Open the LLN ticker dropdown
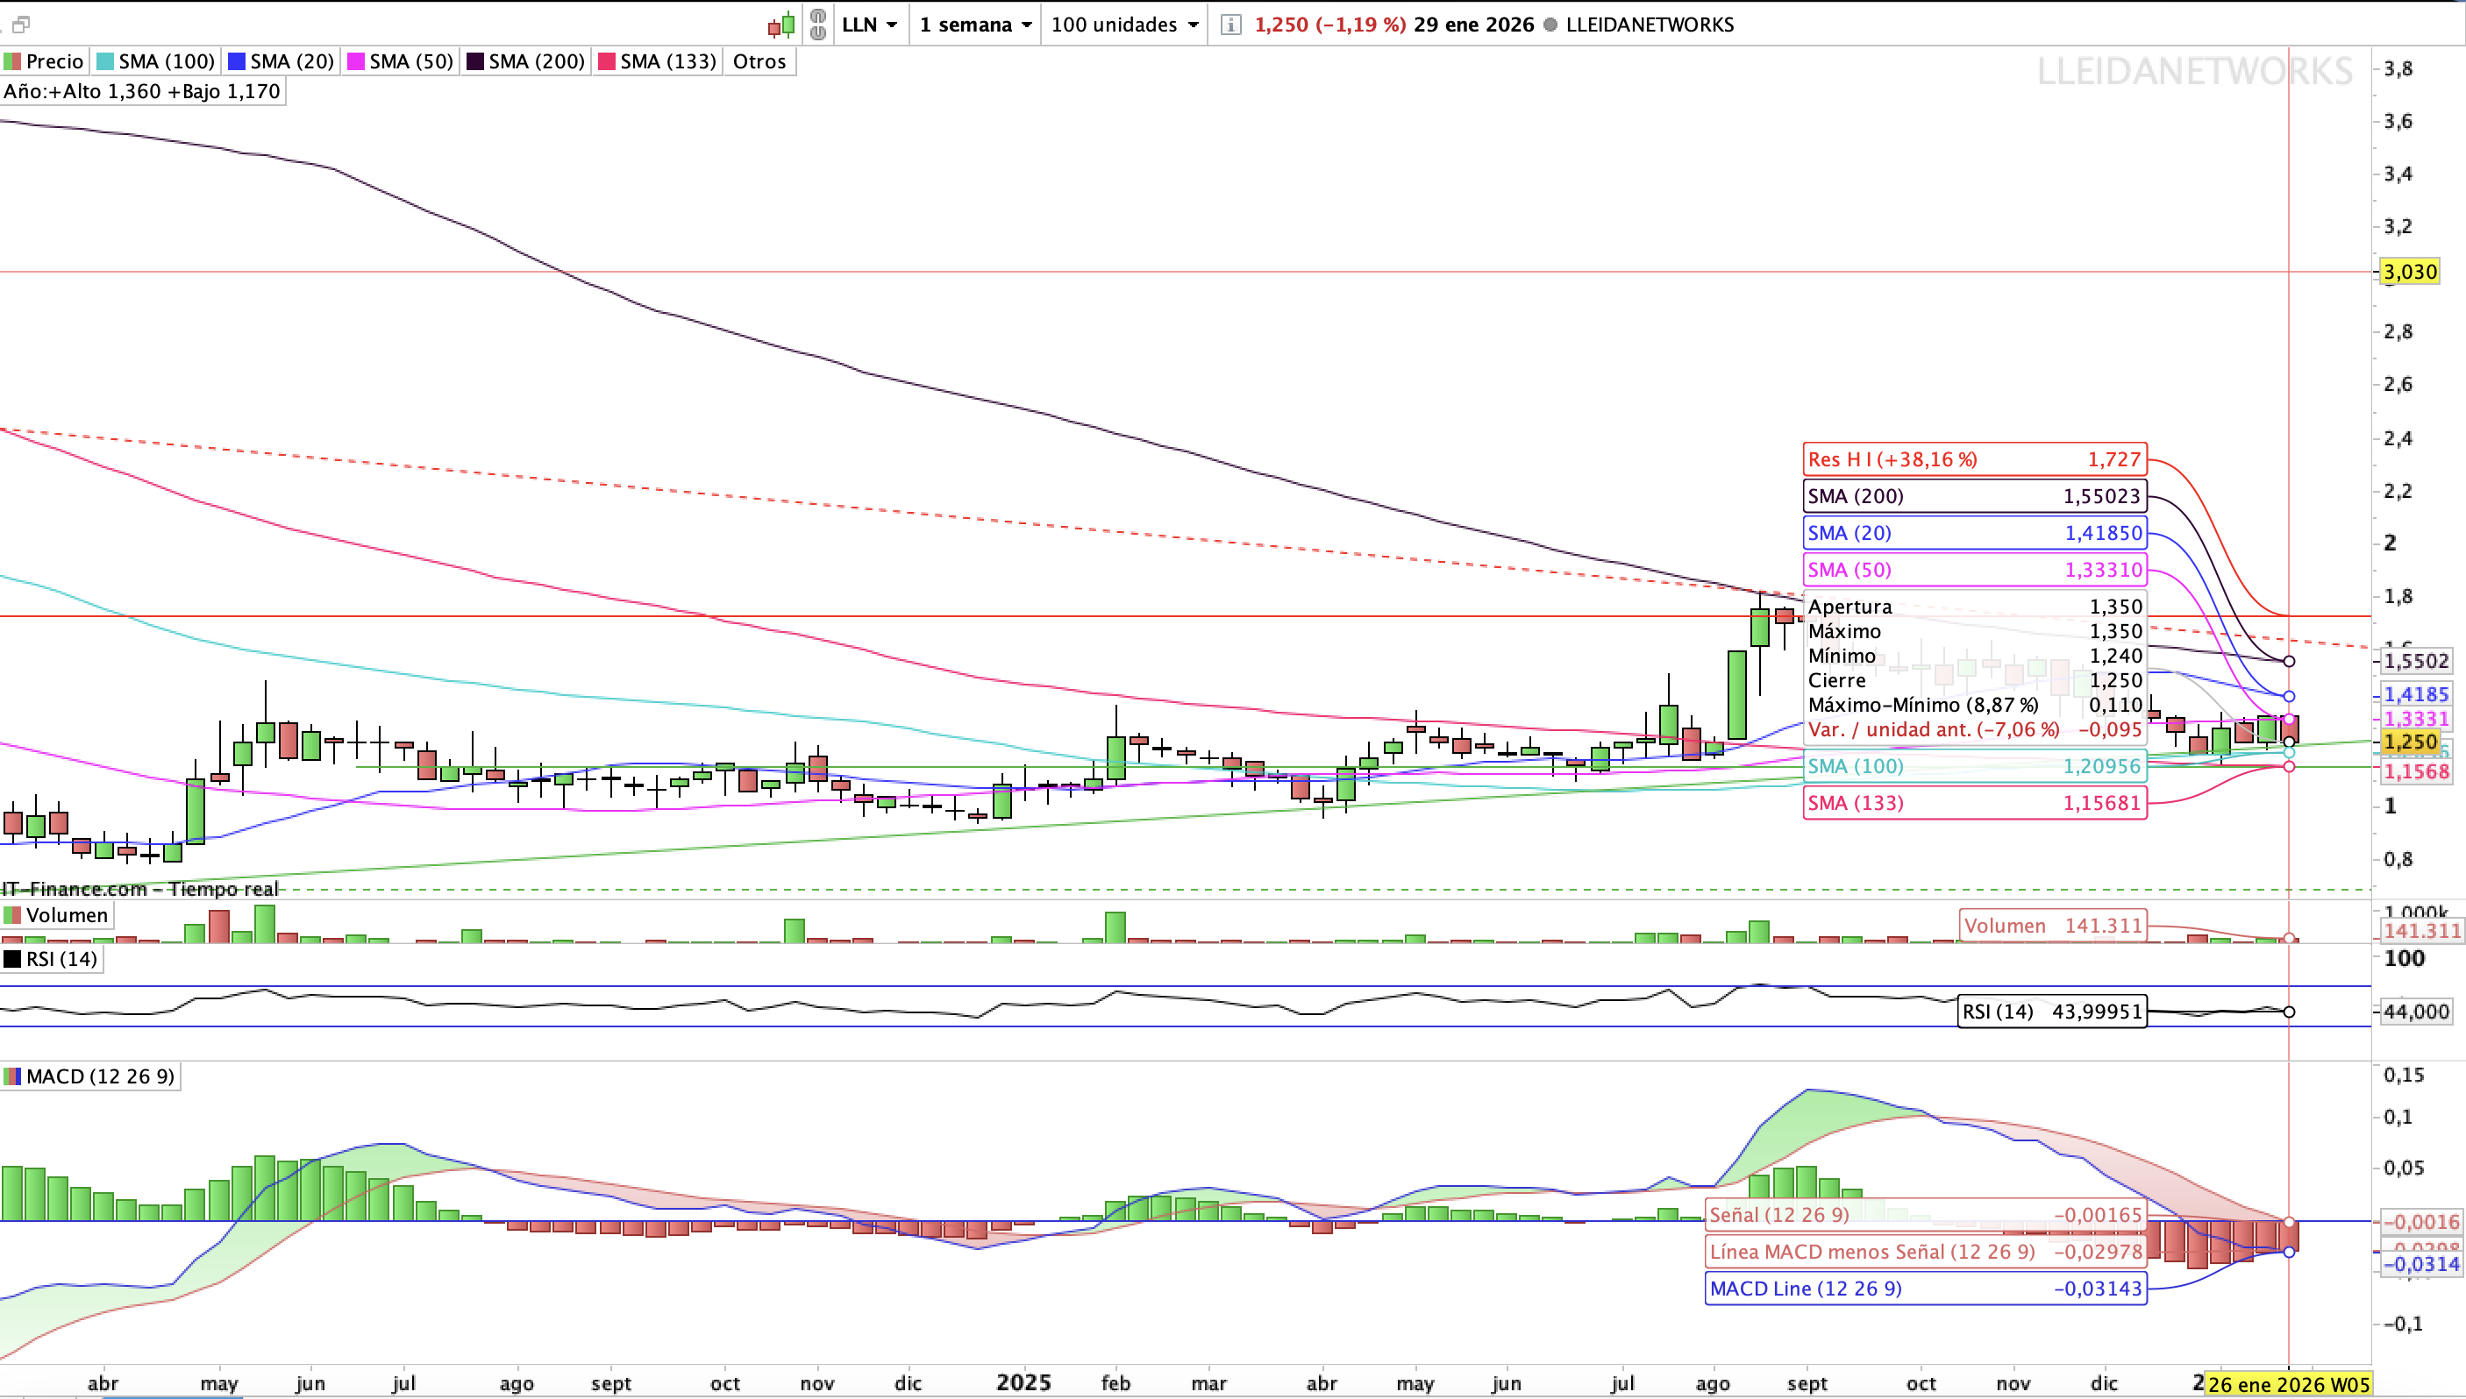This screenshot has width=2466, height=1399. (870, 24)
